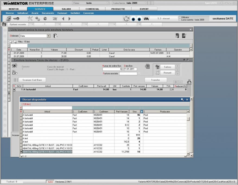Click the binoculars search icon

click(146, 19)
